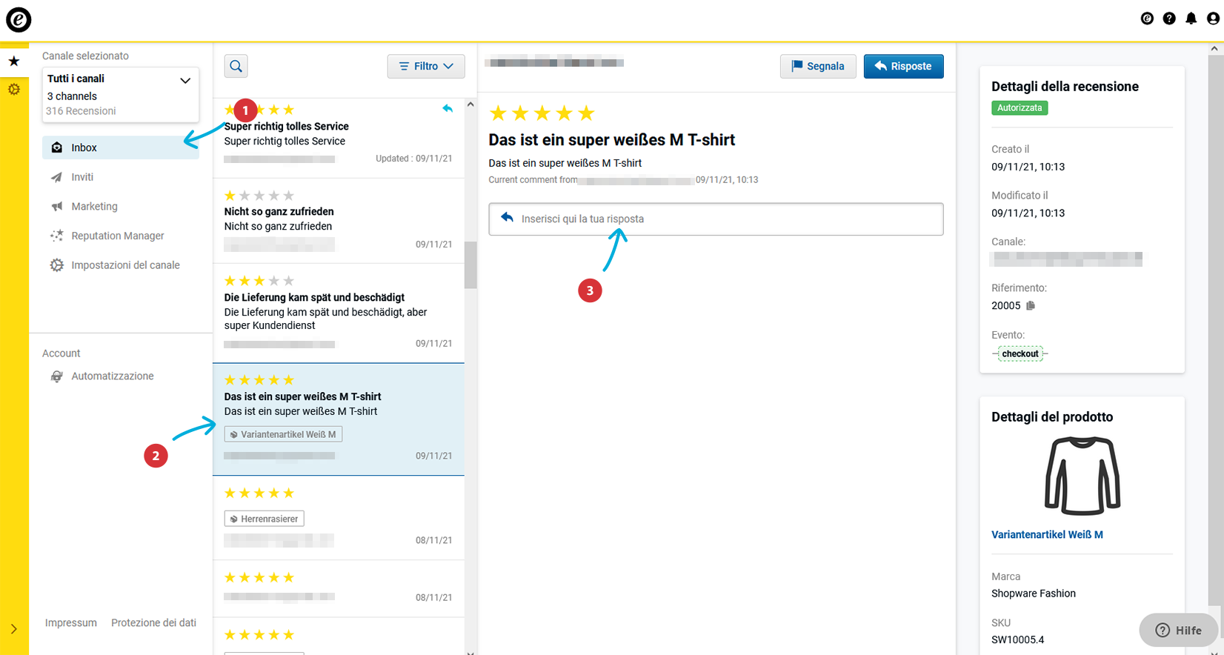The image size is (1224, 655).
Task: Open the help question mark icon
Action: [1169, 19]
